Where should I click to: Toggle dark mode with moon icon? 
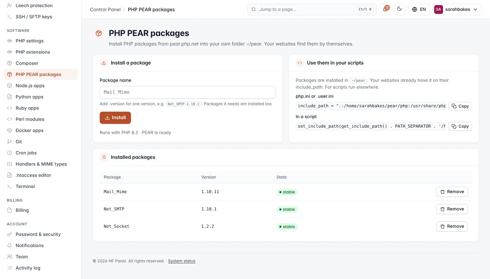[399, 10]
